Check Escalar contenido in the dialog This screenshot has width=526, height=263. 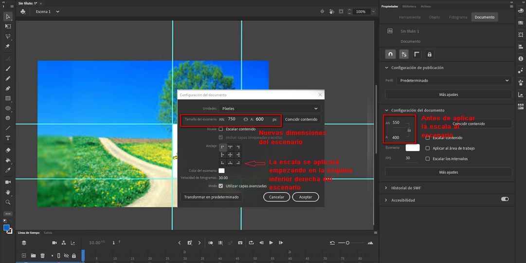221,129
